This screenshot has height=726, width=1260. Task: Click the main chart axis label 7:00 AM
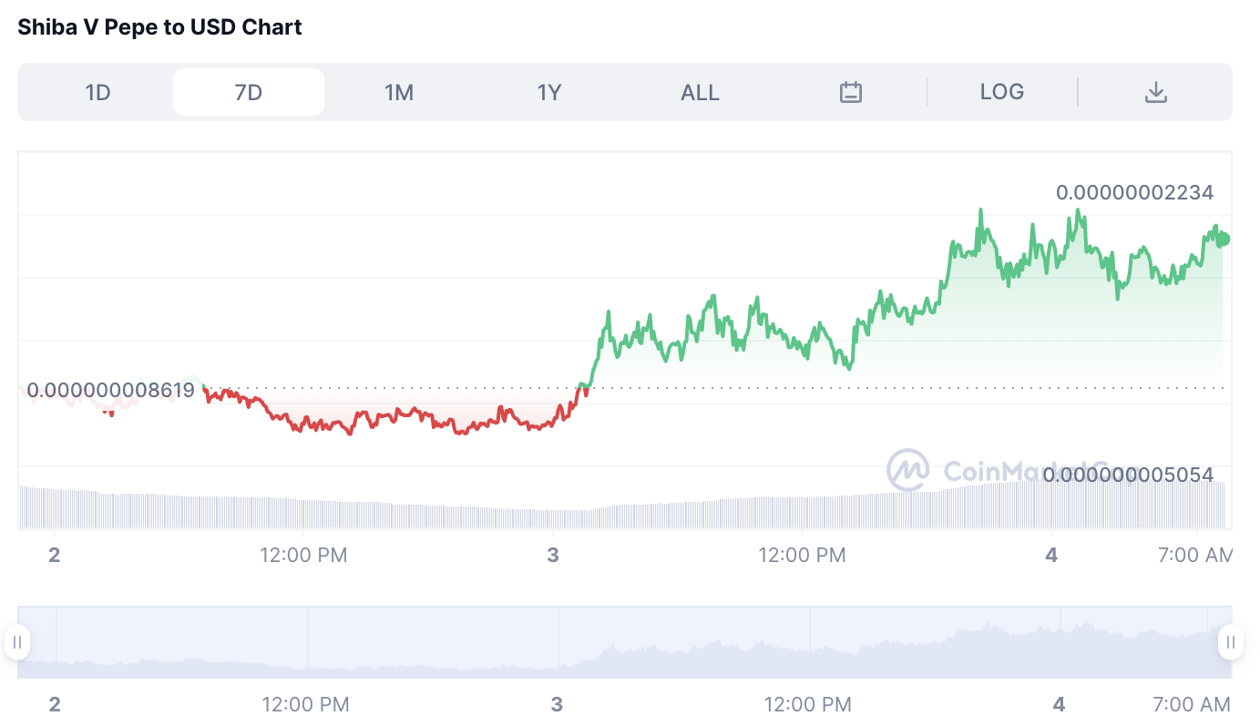(1194, 555)
